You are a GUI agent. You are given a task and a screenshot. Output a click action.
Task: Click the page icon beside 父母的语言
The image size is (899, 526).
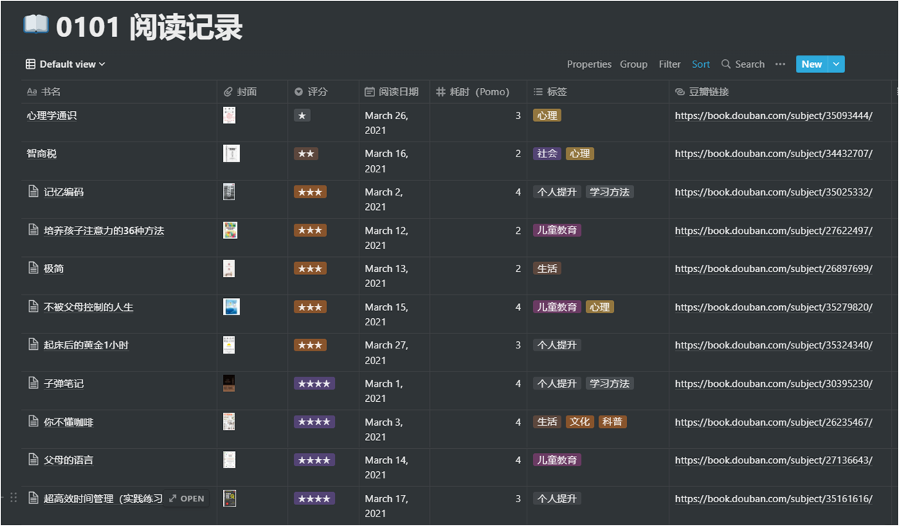pos(33,460)
